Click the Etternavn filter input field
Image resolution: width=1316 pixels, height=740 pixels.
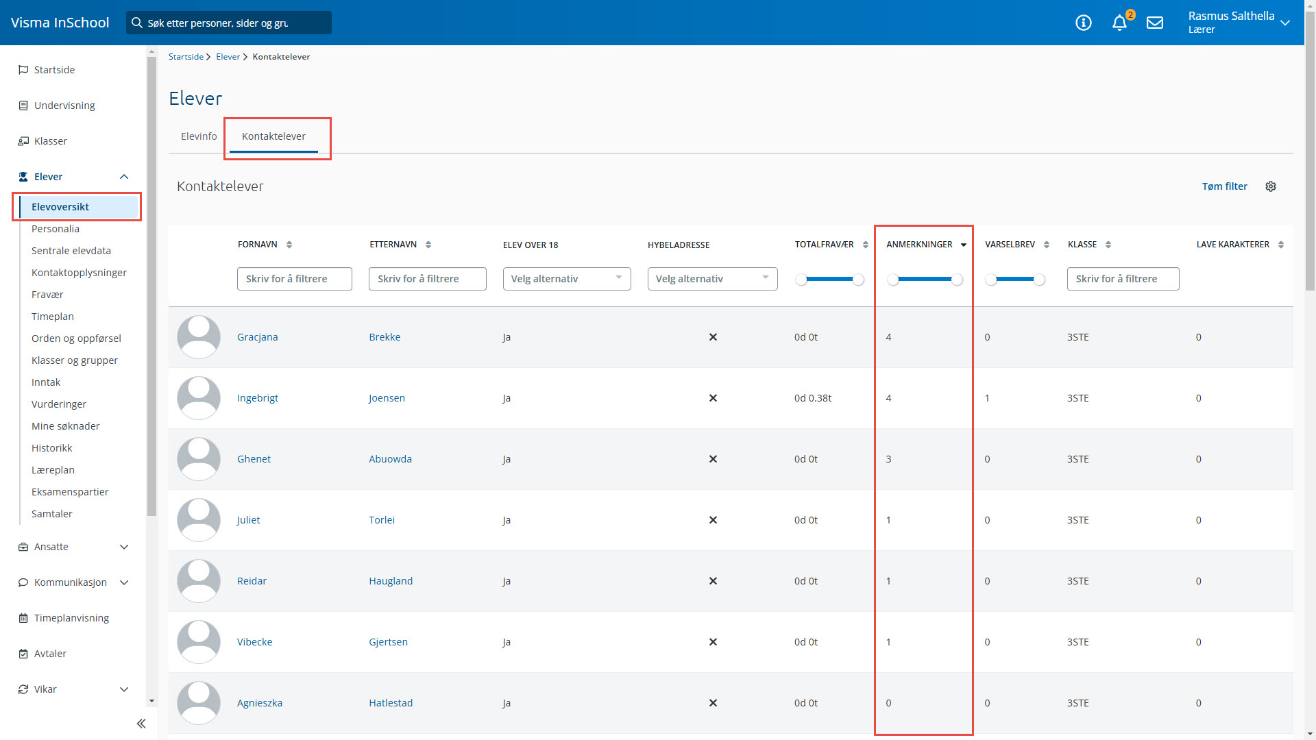(x=427, y=279)
